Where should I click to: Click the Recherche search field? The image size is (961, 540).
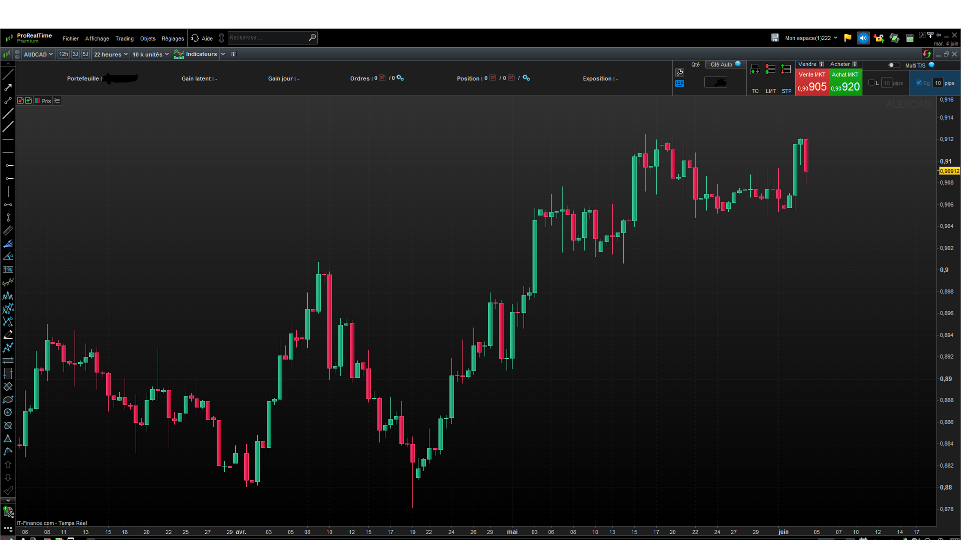268,38
